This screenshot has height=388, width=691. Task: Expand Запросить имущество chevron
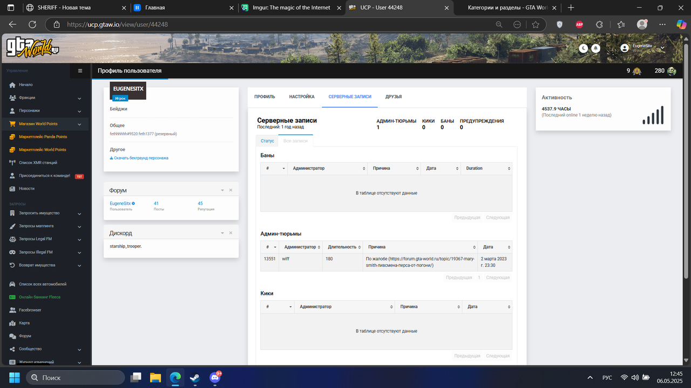(x=79, y=213)
